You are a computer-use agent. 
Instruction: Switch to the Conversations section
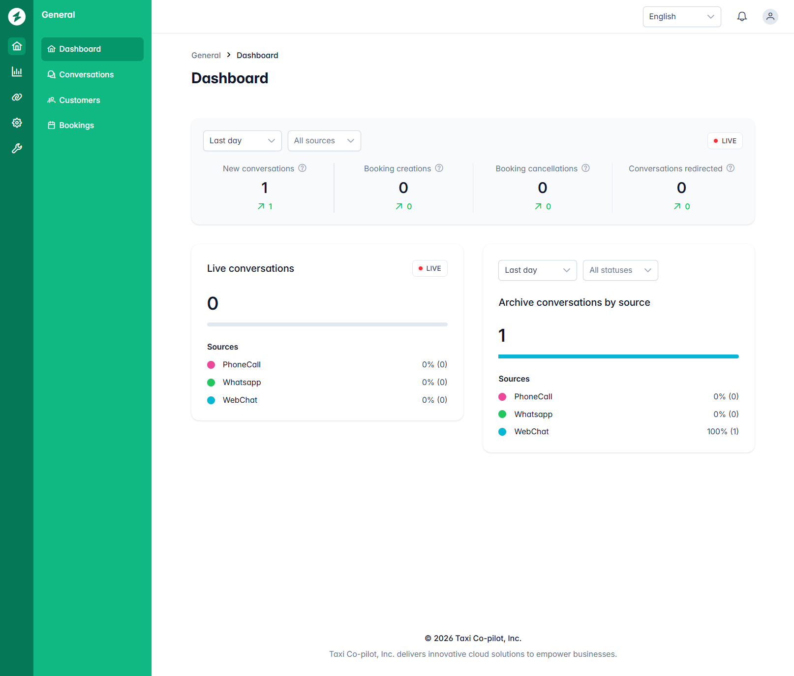86,74
